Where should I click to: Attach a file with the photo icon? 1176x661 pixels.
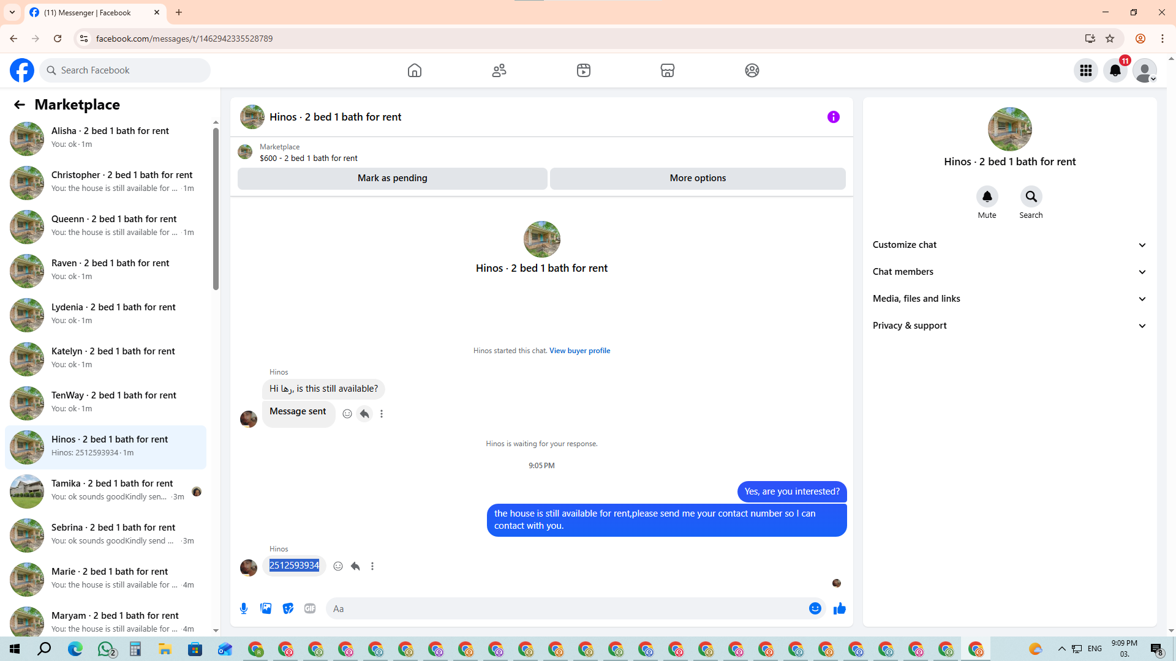point(266,608)
